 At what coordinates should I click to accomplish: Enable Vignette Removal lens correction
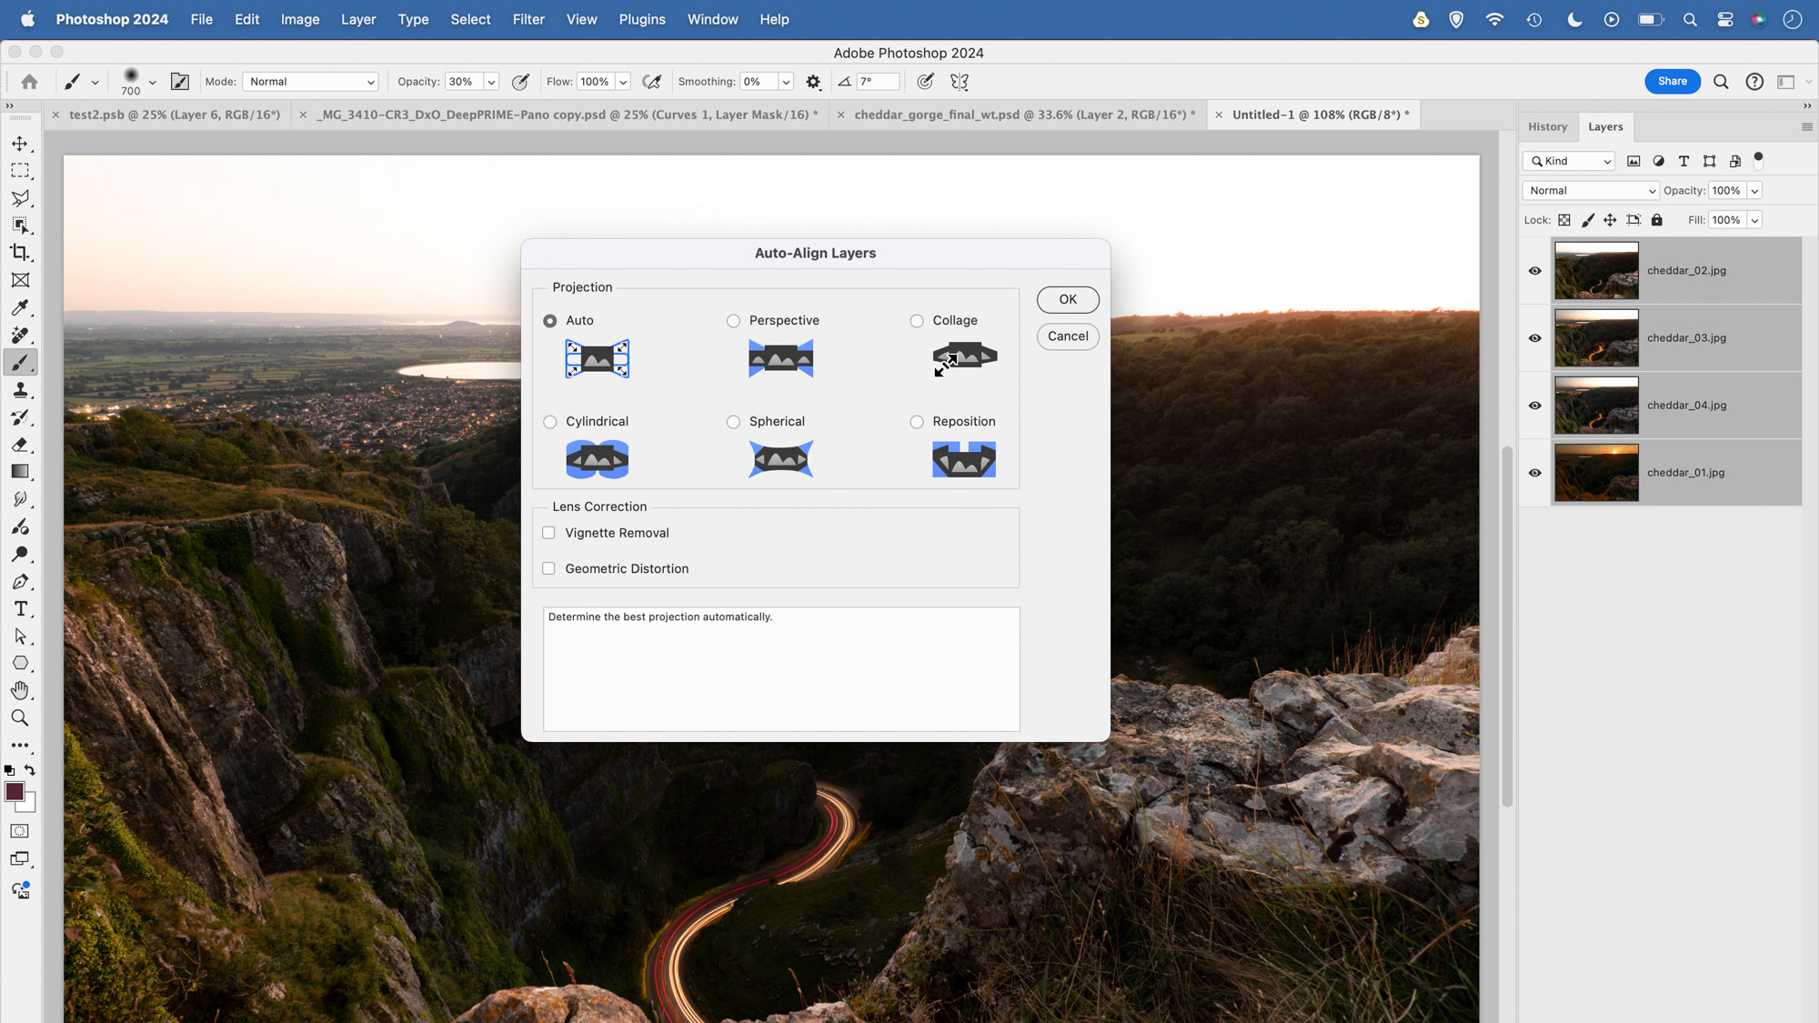[548, 532]
